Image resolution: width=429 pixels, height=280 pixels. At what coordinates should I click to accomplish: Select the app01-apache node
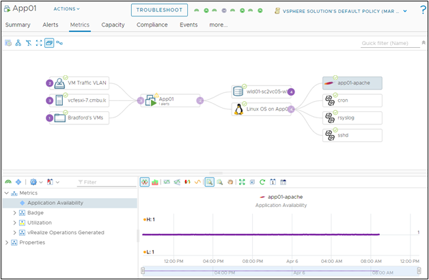352,83
